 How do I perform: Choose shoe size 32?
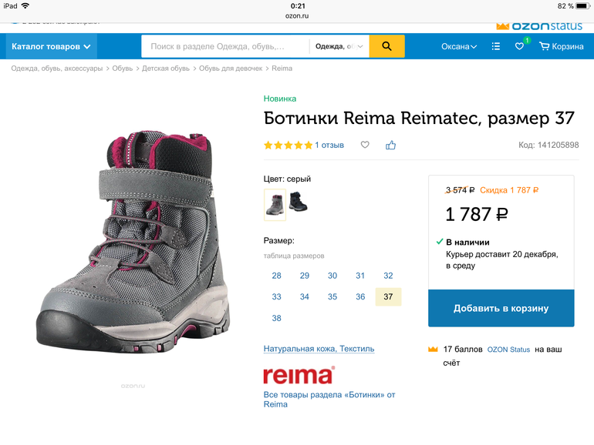388,276
